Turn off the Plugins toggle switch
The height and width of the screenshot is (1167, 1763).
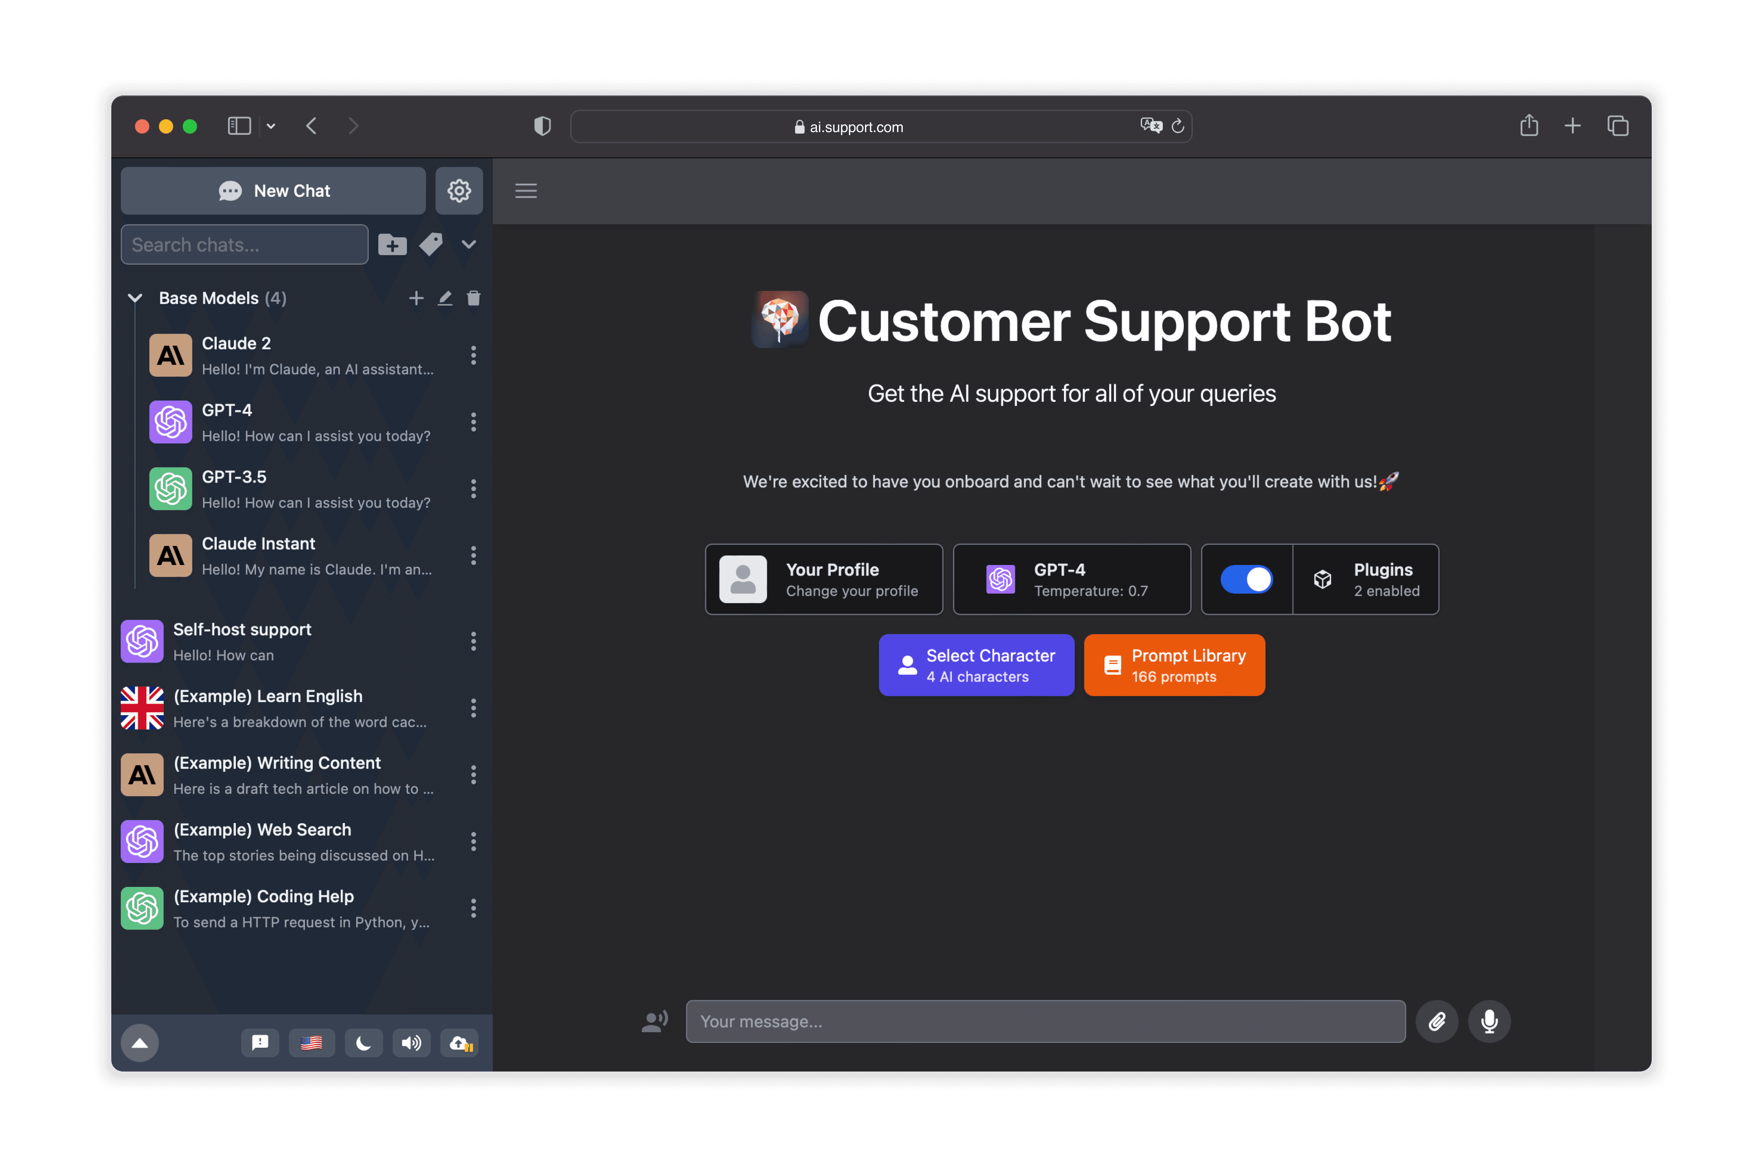click(x=1246, y=580)
